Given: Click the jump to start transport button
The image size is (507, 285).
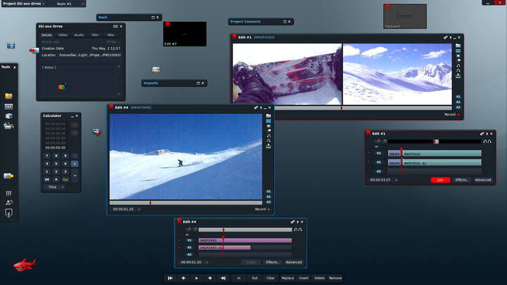Looking at the screenshot, I should tap(170, 278).
